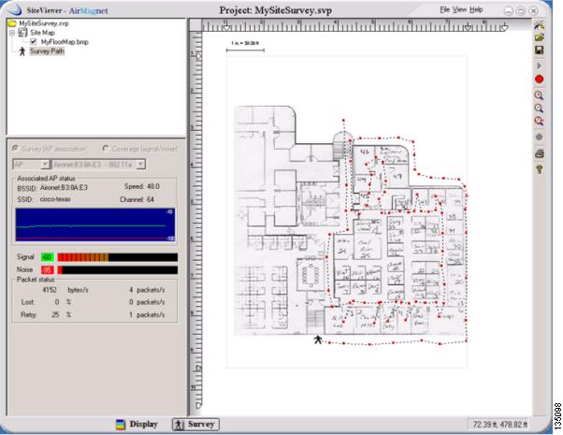
Task: Collapse the Site Map tree node
Action: (12, 33)
